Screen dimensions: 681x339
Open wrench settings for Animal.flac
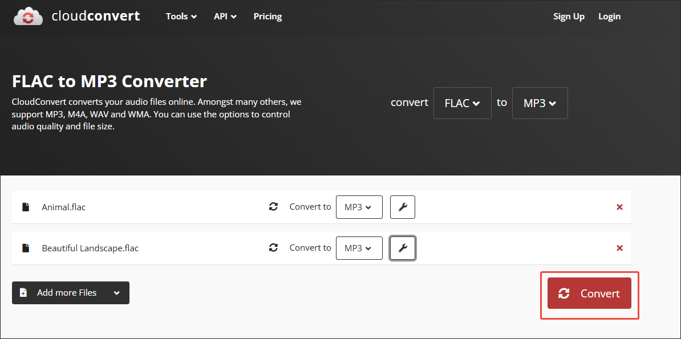tap(403, 207)
